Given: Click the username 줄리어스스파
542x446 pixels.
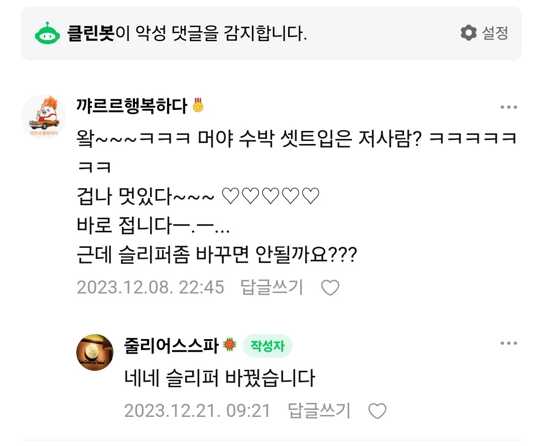Looking at the screenshot, I should (x=172, y=346).
